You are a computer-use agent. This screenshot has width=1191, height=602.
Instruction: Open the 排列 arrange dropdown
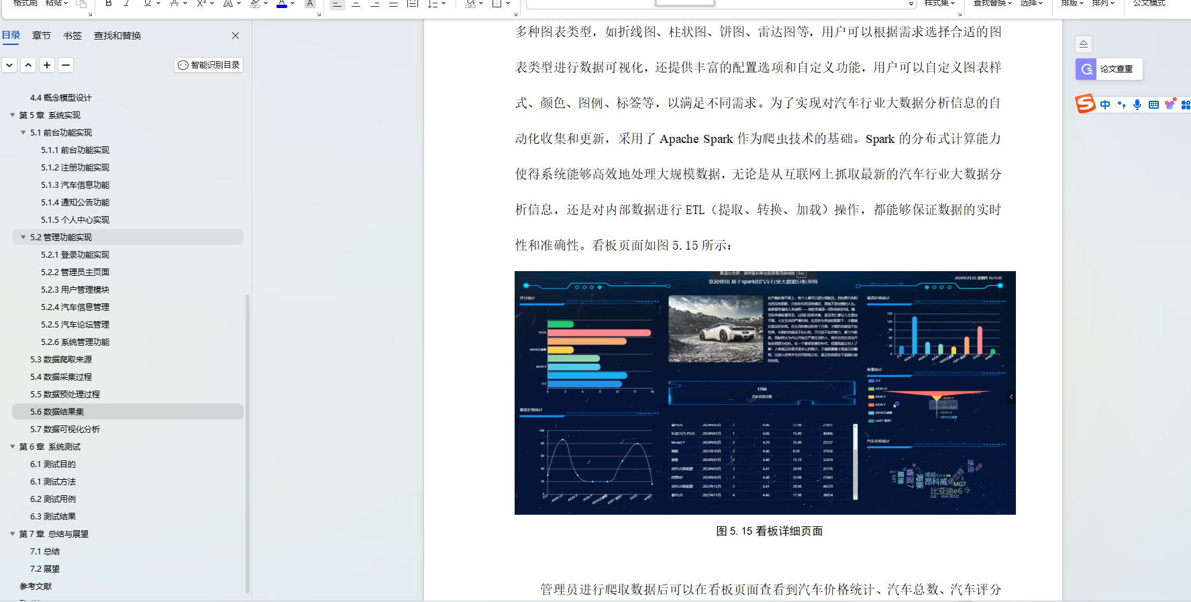click(1103, 3)
